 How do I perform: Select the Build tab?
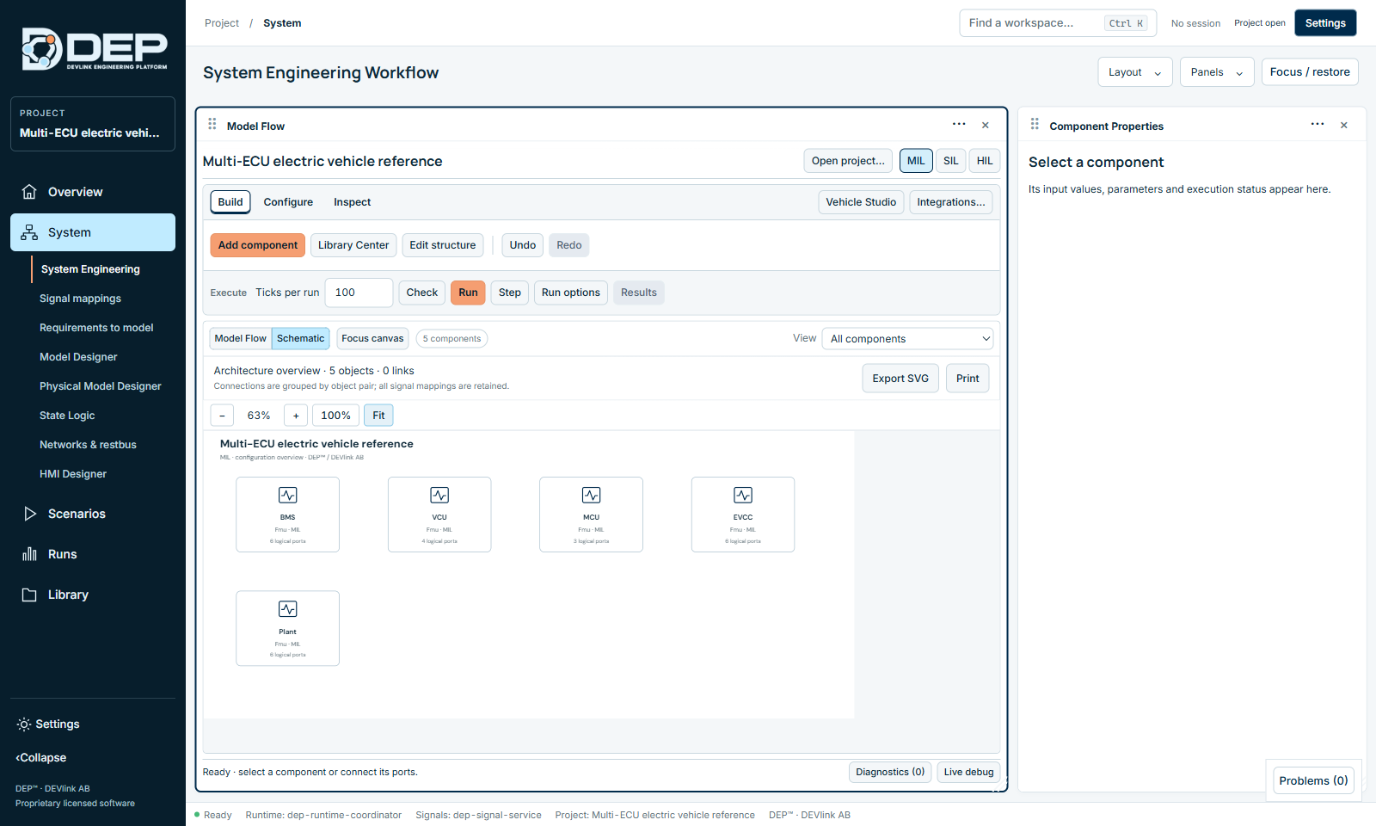pos(230,202)
